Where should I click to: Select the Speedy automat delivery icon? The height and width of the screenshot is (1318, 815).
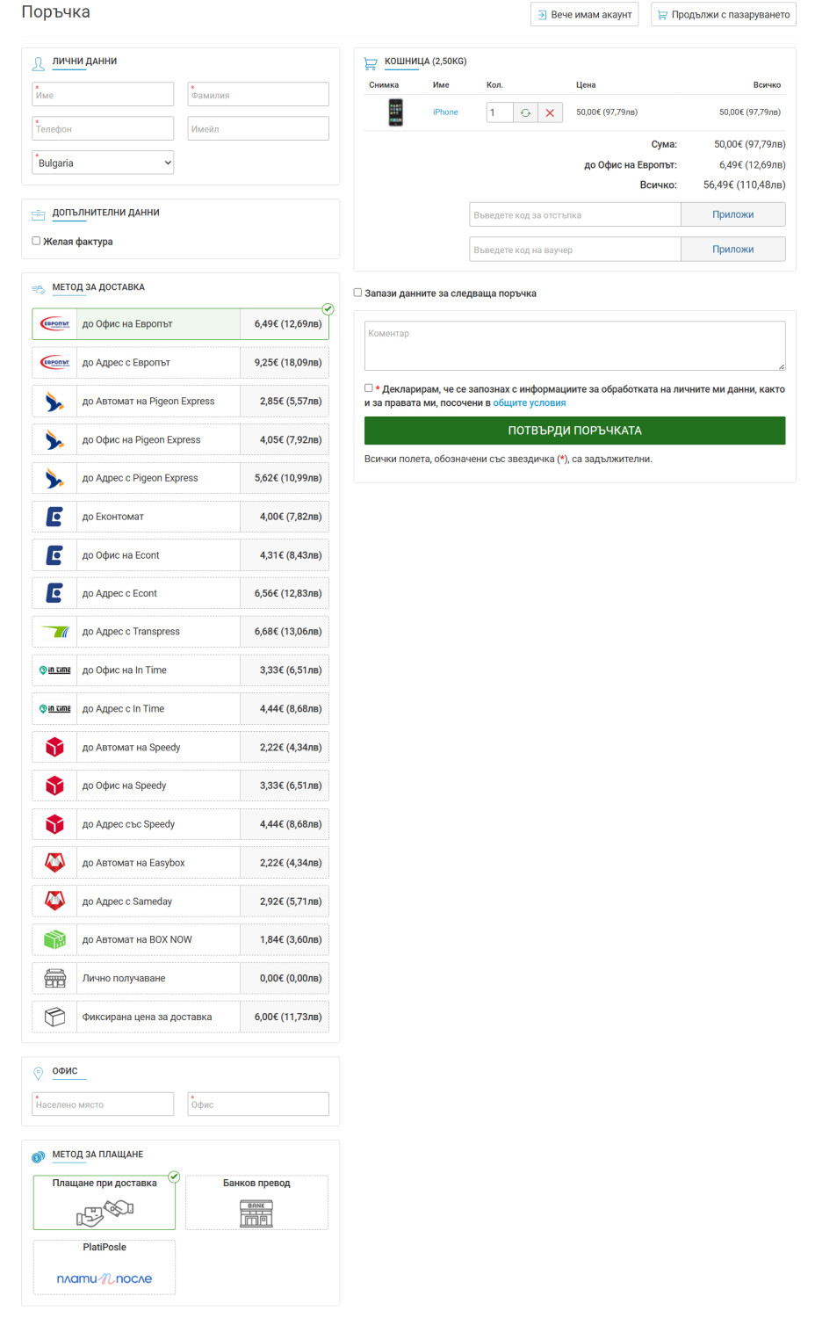pos(54,748)
